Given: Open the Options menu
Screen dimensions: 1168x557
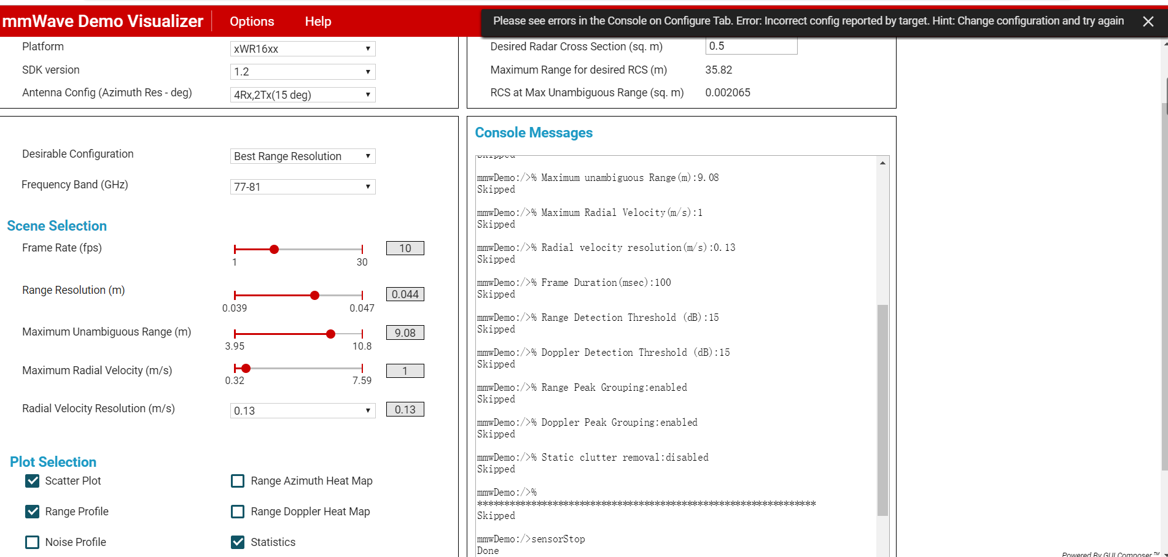Looking at the screenshot, I should (x=252, y=21).
